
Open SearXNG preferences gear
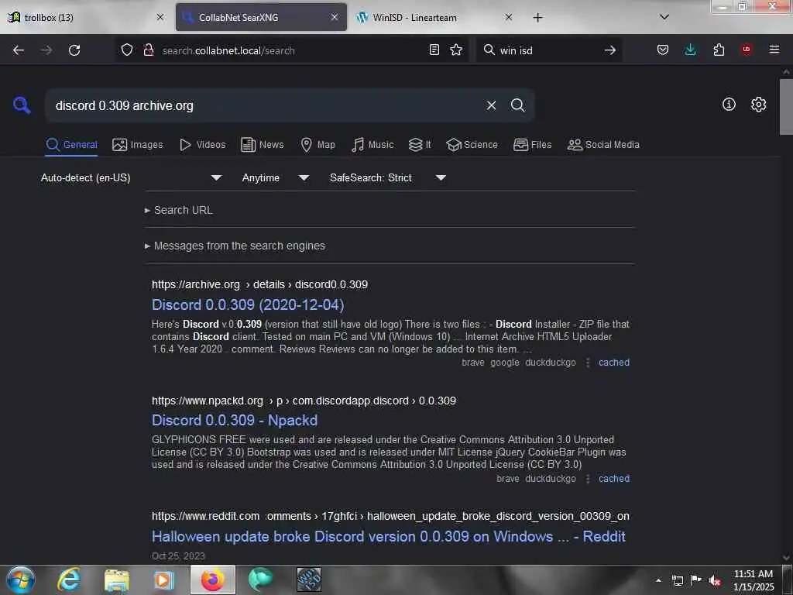tap(758, 105)
